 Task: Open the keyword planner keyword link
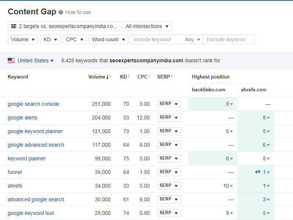pos(27,158)
